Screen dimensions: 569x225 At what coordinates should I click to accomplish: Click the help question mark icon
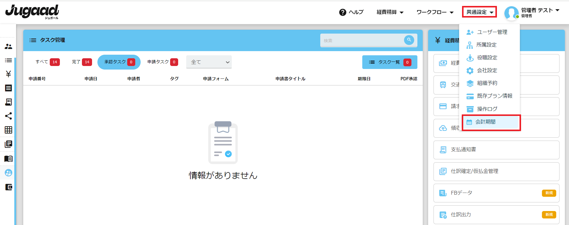click(x=343, y=12)
